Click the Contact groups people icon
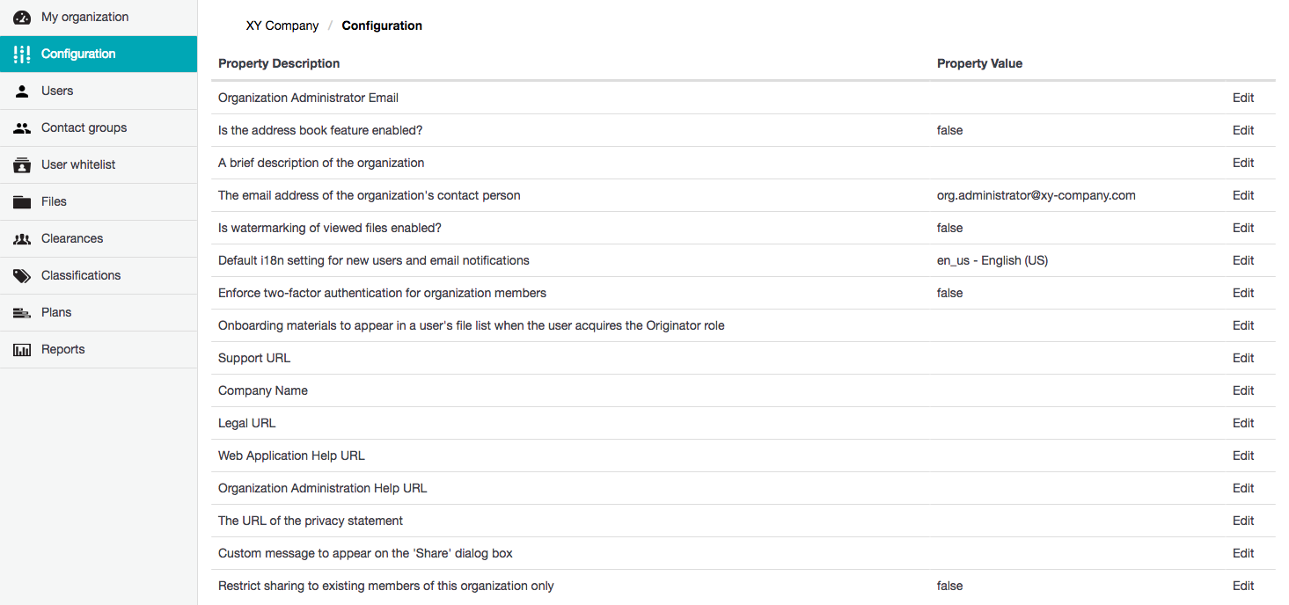1289x605 pixels. 22,128
